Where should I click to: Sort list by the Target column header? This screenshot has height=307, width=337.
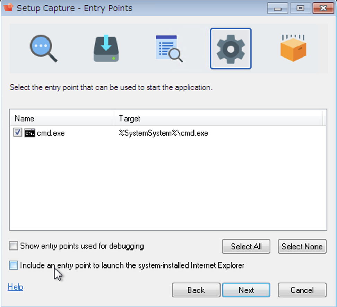[218, 119]
